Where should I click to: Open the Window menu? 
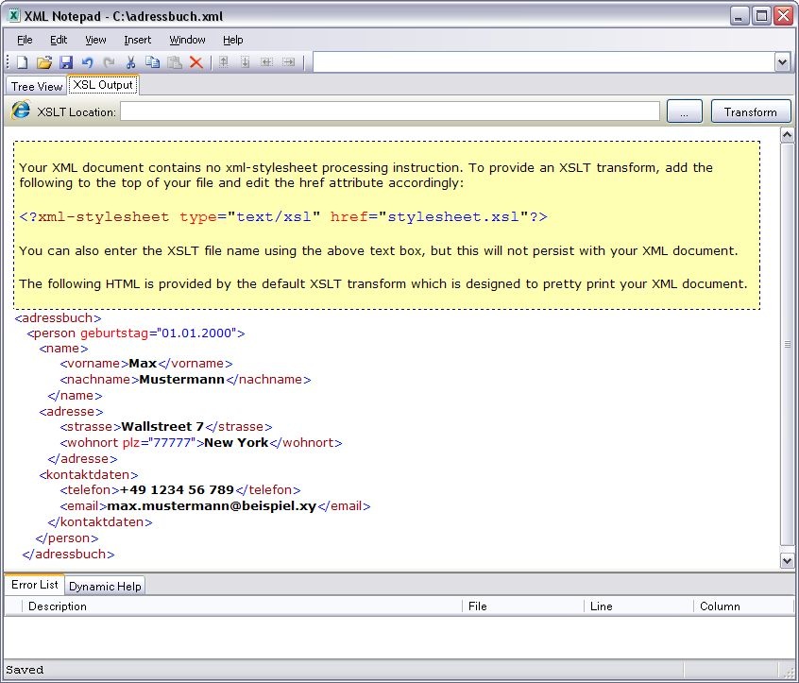pyautogui.click(x=187, y=40)
